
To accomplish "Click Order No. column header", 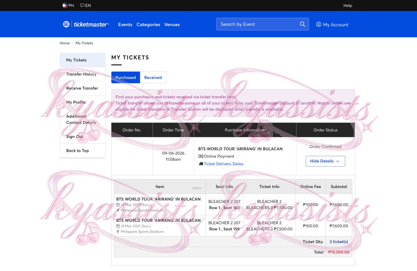I will pos(132,130).
